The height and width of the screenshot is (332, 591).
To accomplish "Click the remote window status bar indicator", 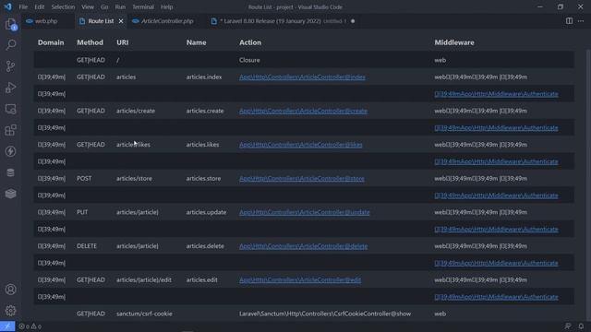I will [7, 326].
